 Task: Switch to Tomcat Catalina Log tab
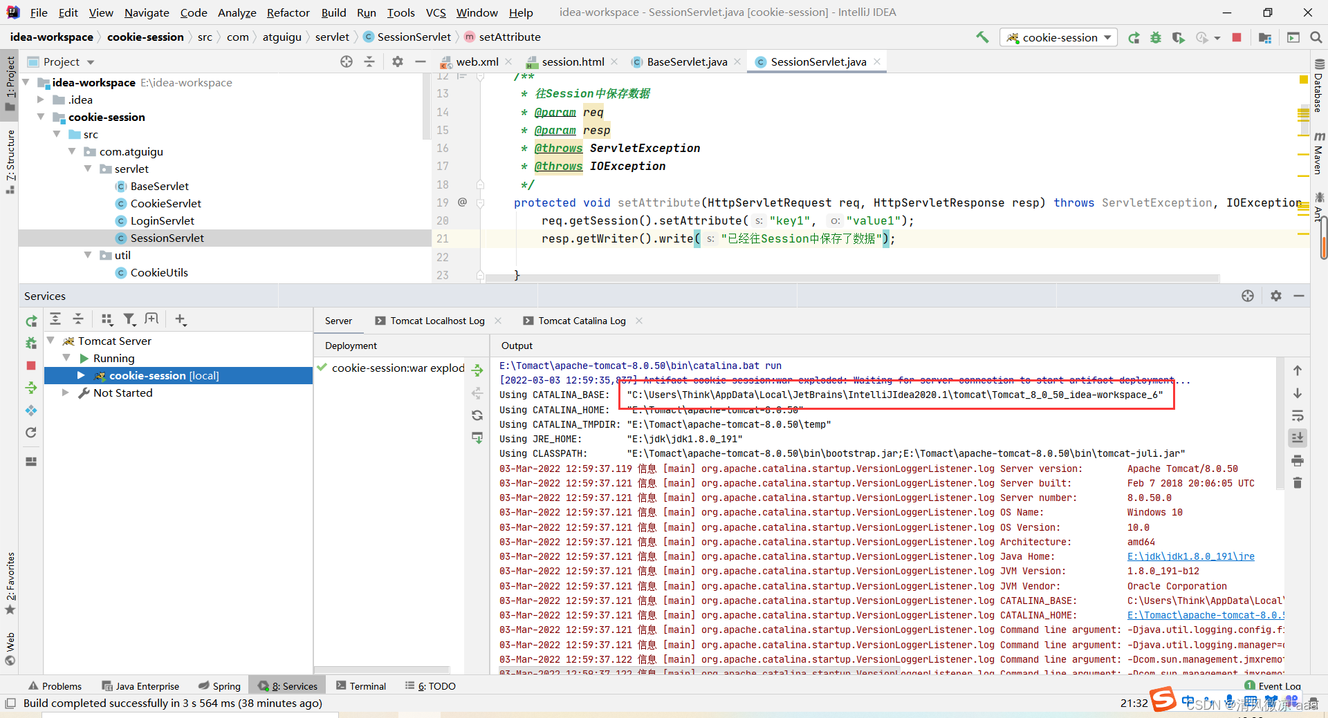(582, 321)
